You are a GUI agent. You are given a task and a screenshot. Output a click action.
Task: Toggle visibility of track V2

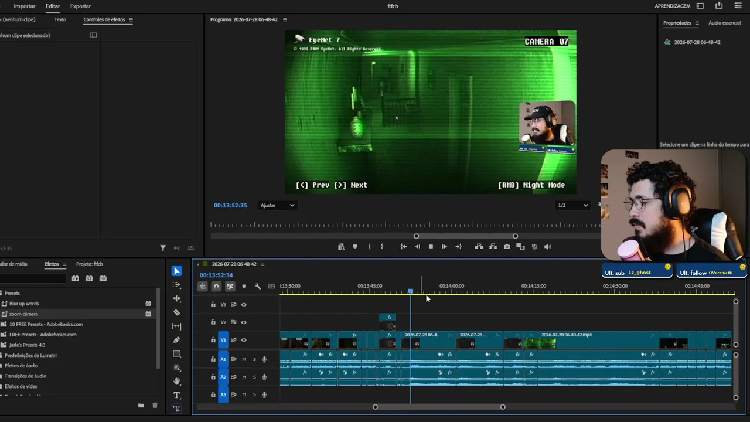tap(244, 322)
